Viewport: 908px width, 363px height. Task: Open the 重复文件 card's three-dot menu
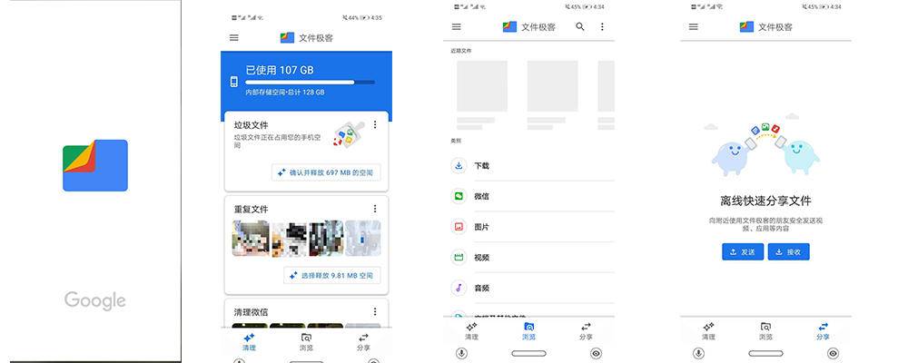(x=375, y=209)
